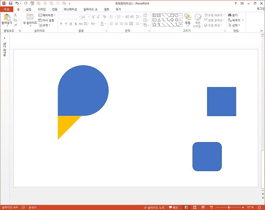This screenshot has width=265, height=210.
Task: Toggle text shadow (S) formatting
Action: pos(76,24)
